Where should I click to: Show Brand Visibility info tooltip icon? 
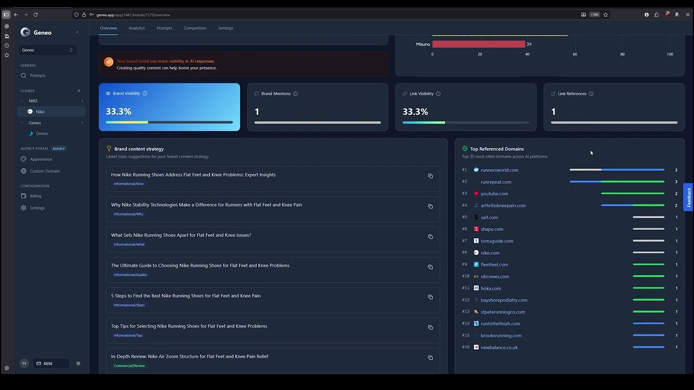[x=145, y=93]
